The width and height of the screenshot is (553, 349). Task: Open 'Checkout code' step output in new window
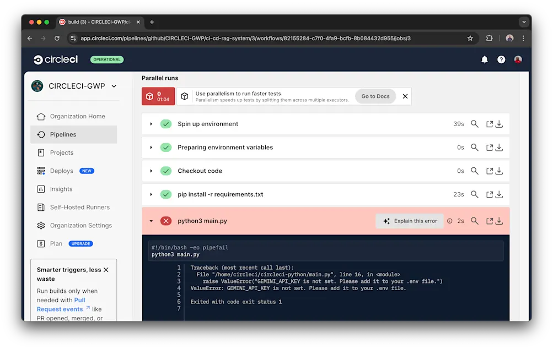pos(488,171)
